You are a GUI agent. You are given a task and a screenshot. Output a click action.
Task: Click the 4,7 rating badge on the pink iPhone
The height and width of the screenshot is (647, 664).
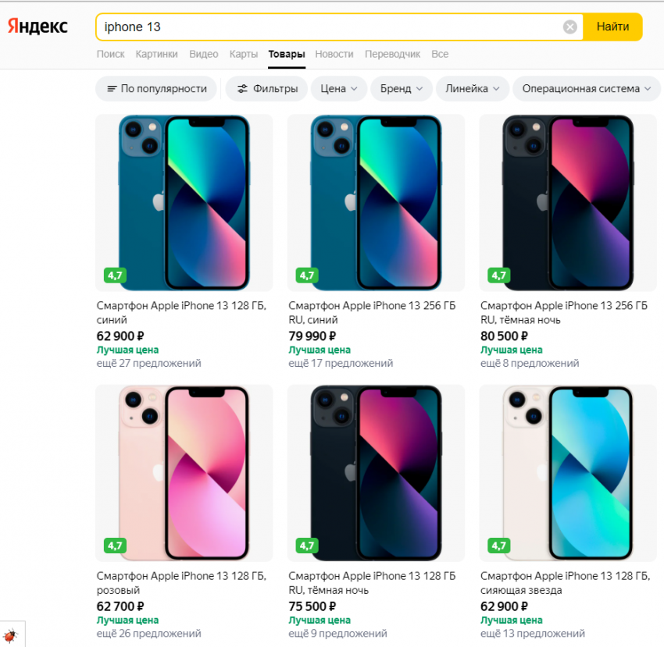tap(115, 545)
